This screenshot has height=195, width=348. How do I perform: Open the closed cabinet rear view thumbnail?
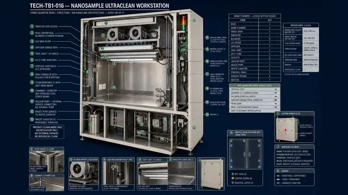tap(211, 174)
